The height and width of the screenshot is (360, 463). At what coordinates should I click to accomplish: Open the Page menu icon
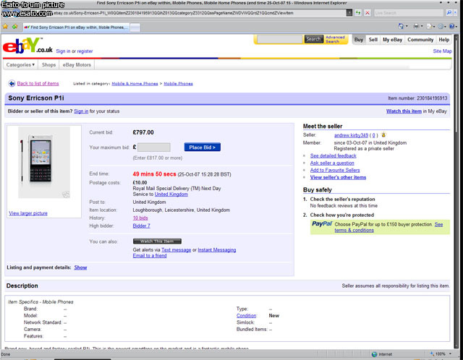pos(429,26)
